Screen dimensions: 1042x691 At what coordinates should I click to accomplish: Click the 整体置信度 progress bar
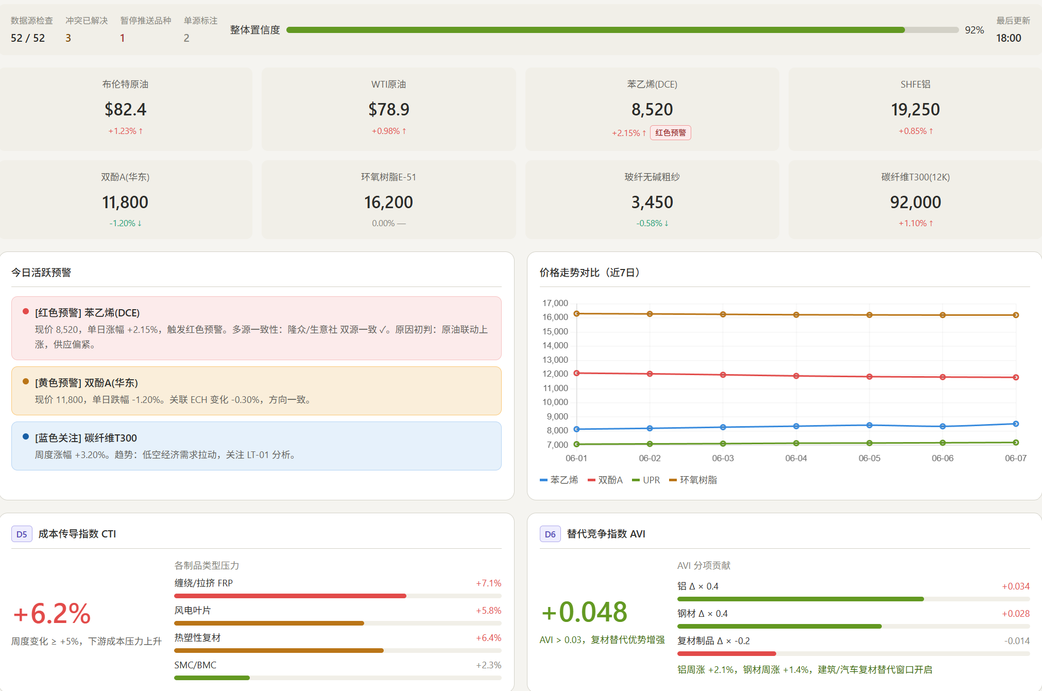(622, 30)
